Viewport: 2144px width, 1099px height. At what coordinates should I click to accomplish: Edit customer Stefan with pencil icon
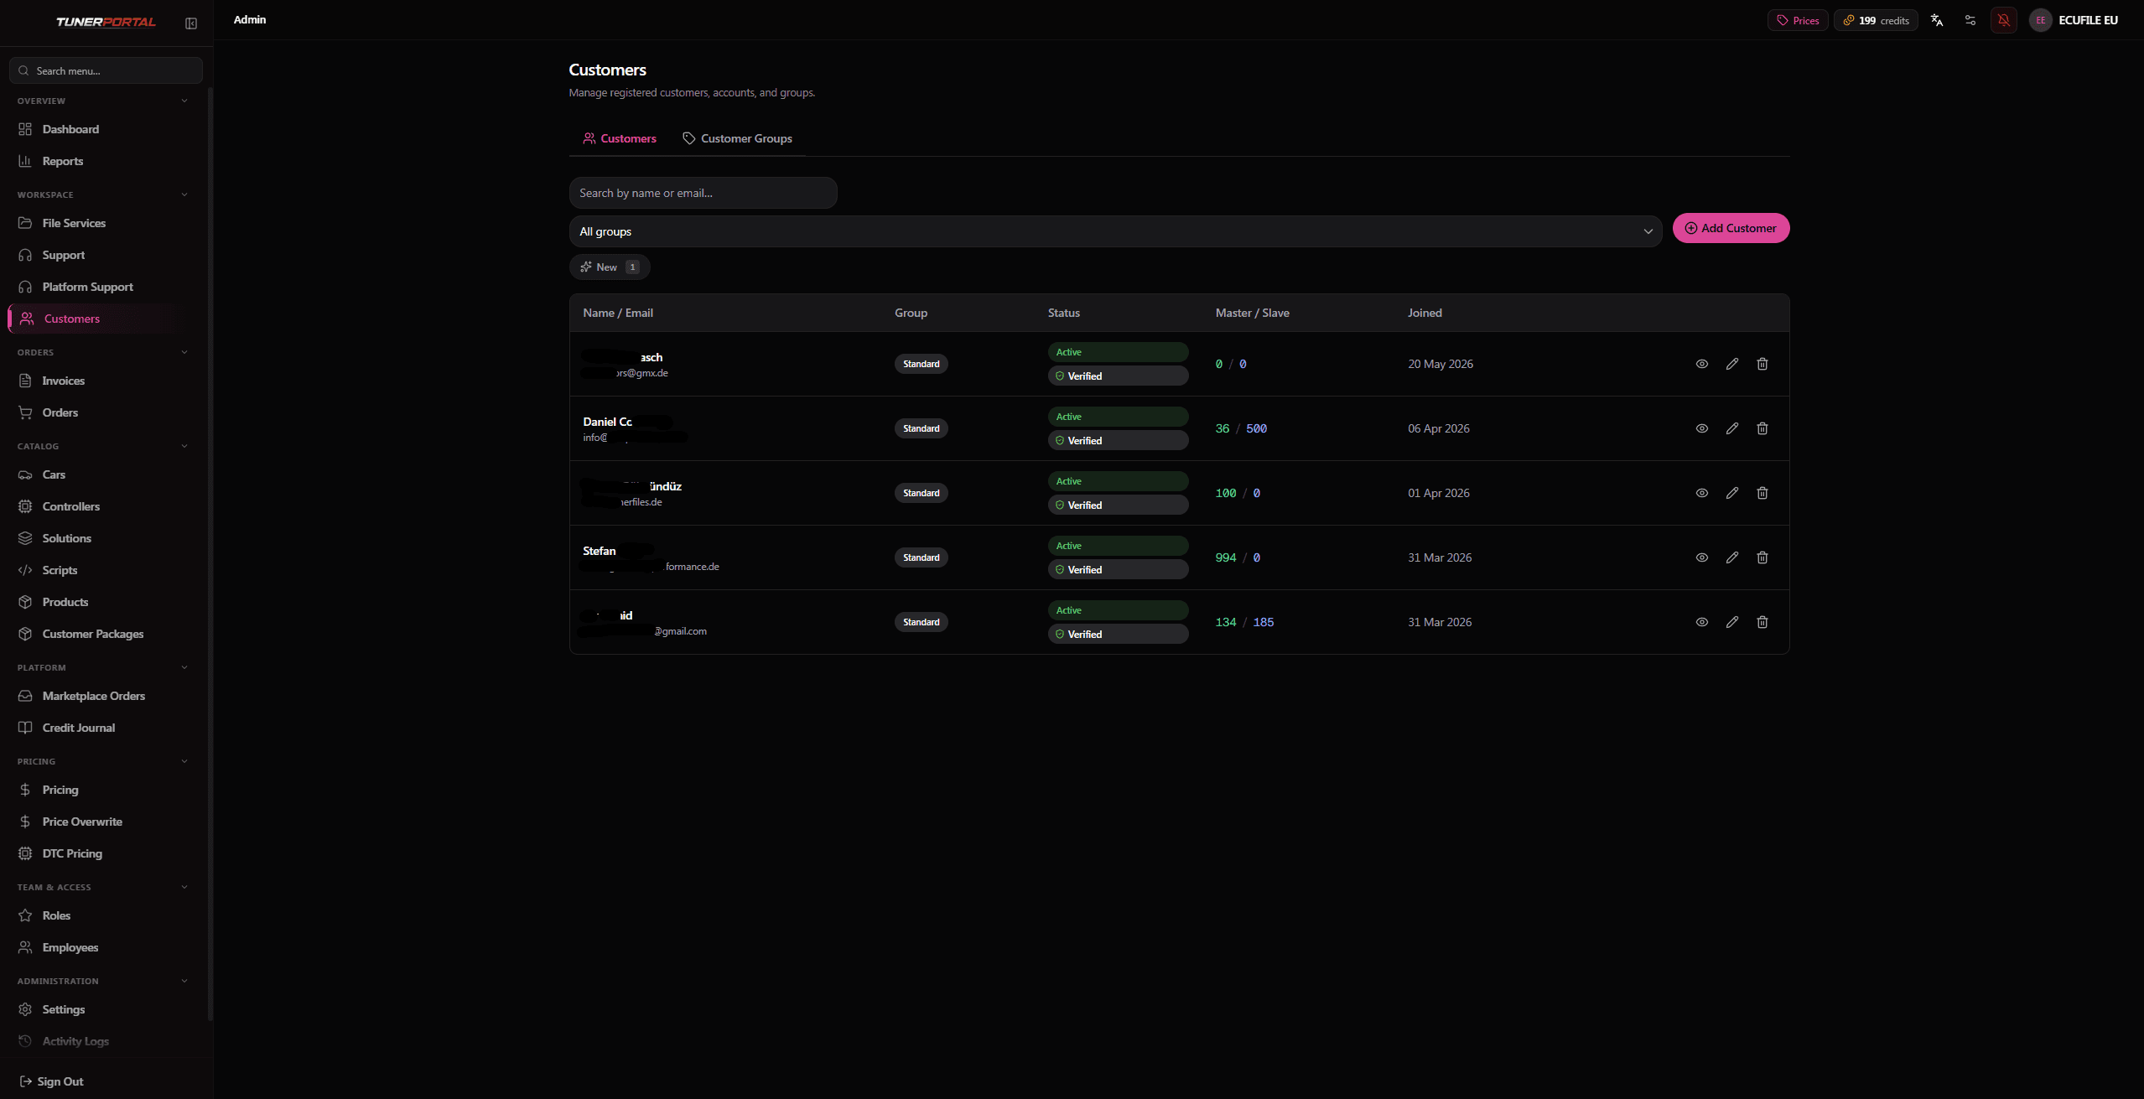(x=1732, y=557)
